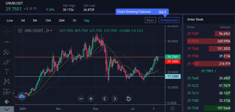The width and height of the screenshot is (235, 112).
Task: Select the 1M timeframe
Action: coord(23,20)
